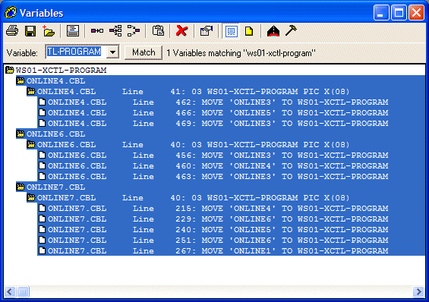Viewport: 429px width, 302px height.
Task: Select ONLINE7.CBL line 229 entry
Action: [218, 219]
